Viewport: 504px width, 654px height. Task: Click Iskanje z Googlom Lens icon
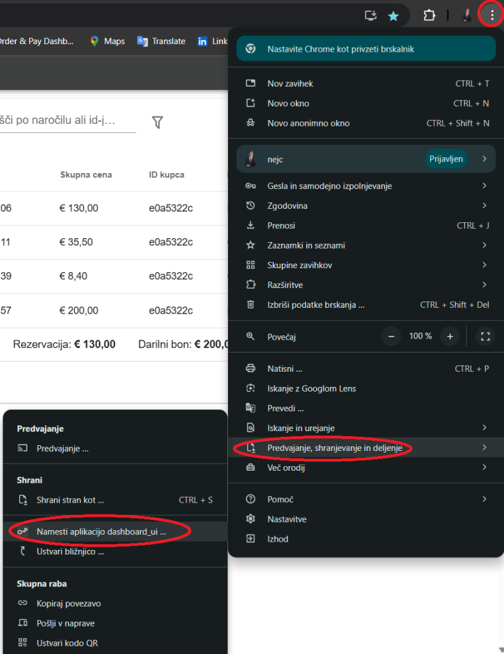coord(250,388)
